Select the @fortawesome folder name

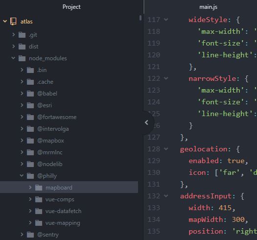tap(57, 117)
